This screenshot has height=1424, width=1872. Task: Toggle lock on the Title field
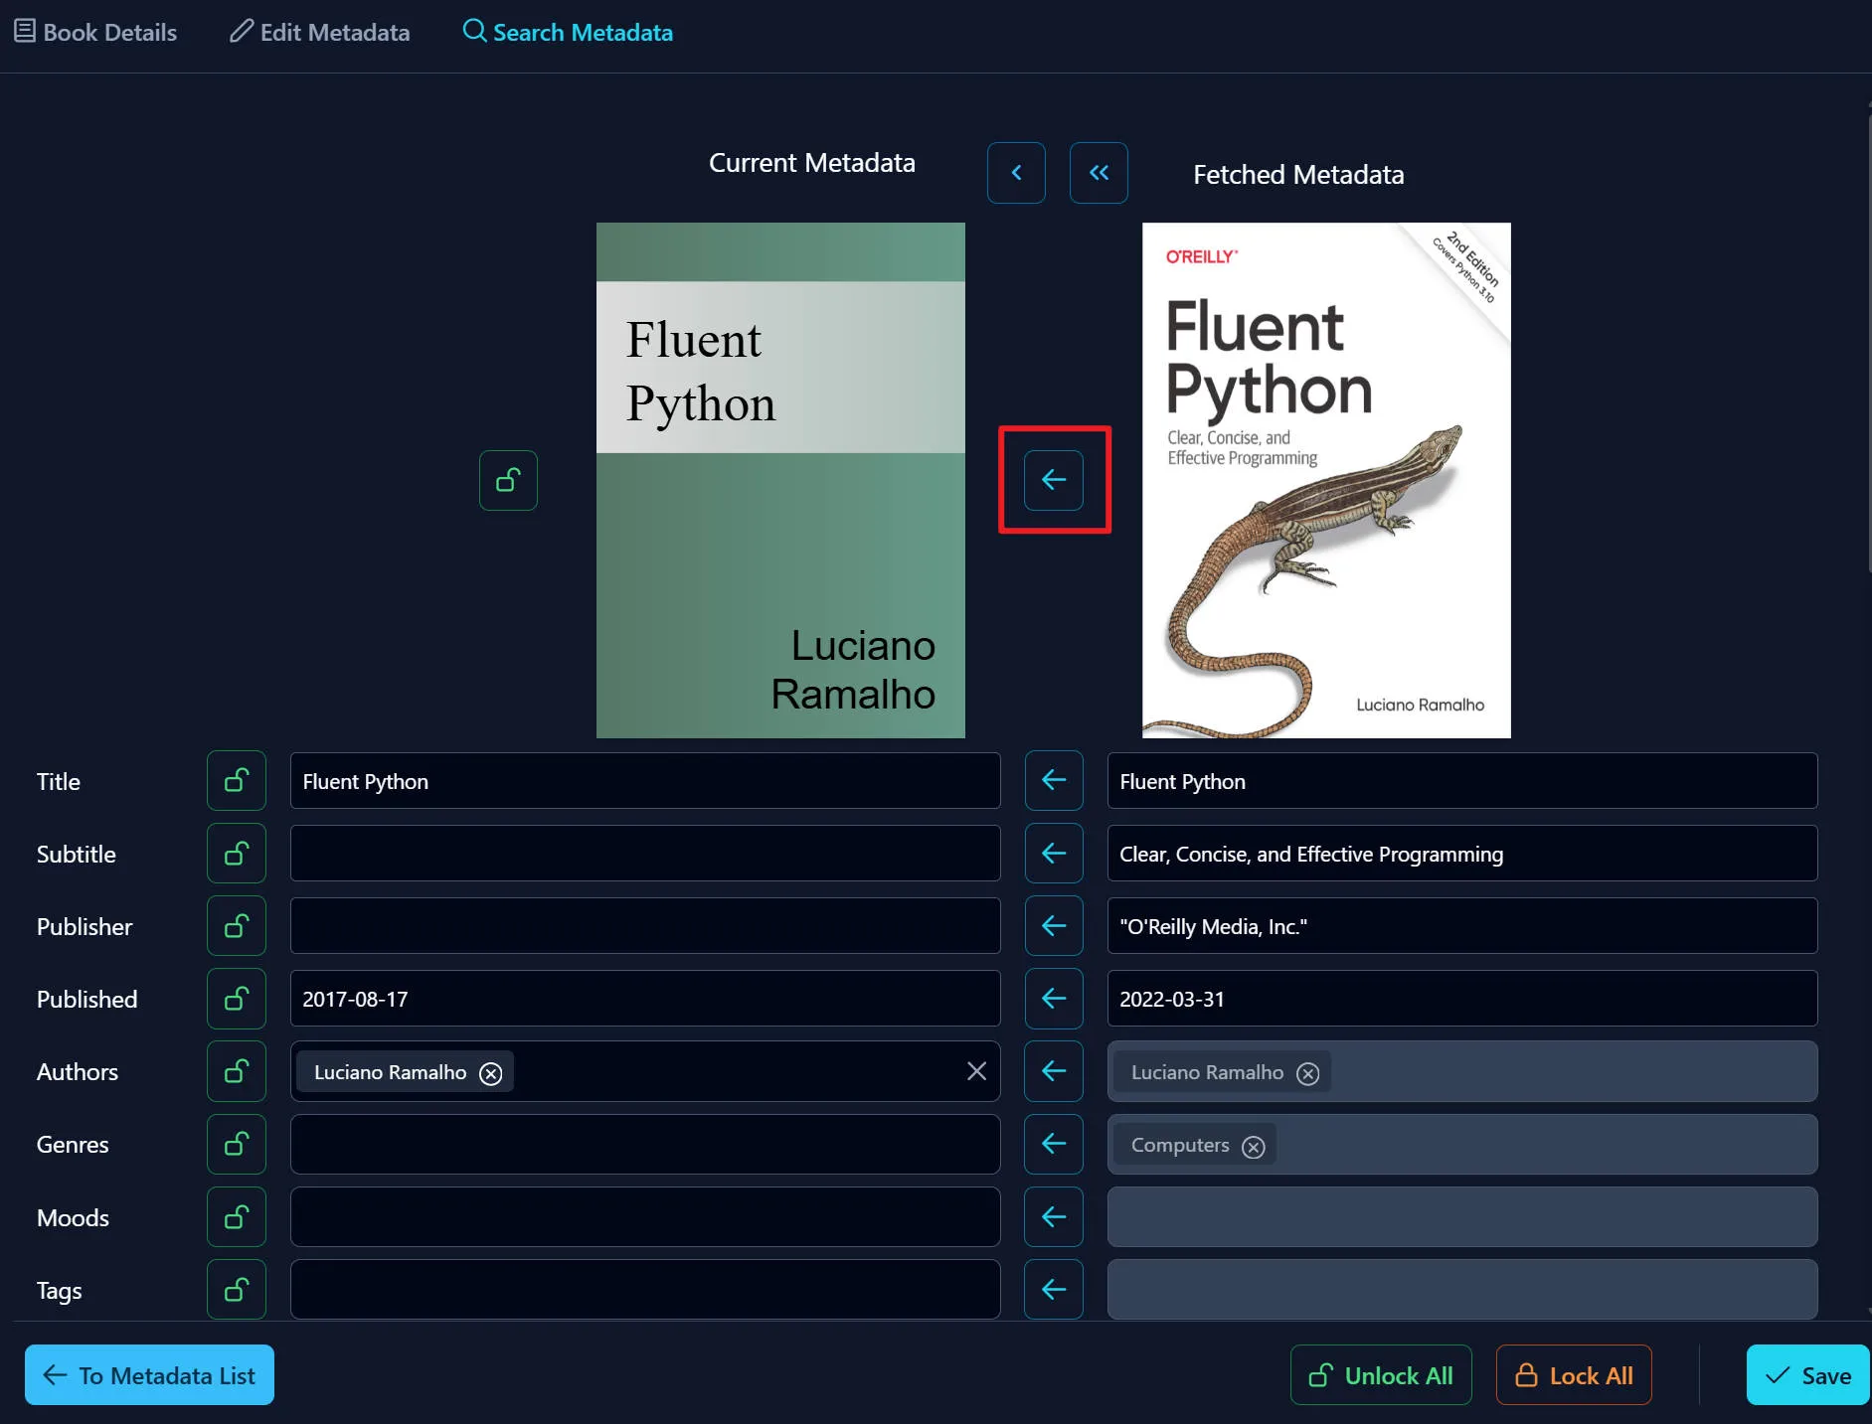(236, 781)
